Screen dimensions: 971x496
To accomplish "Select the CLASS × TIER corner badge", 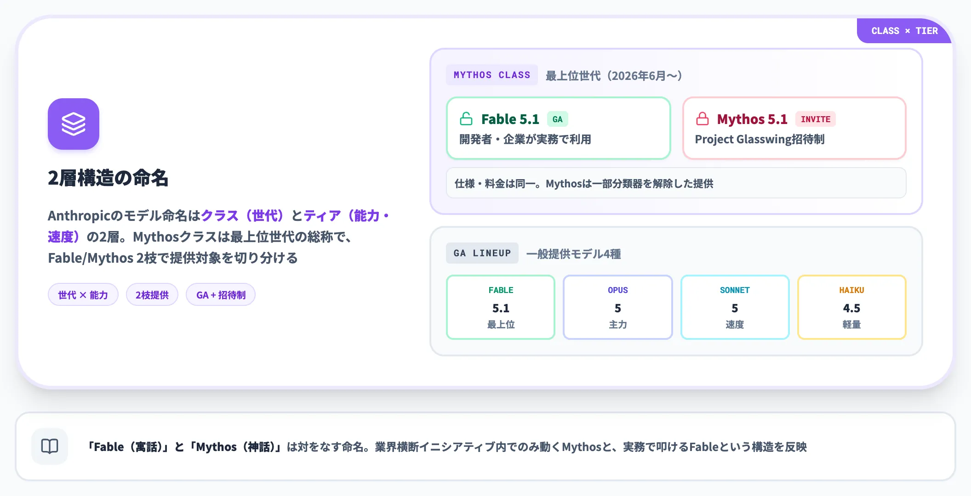I will 904,31.
